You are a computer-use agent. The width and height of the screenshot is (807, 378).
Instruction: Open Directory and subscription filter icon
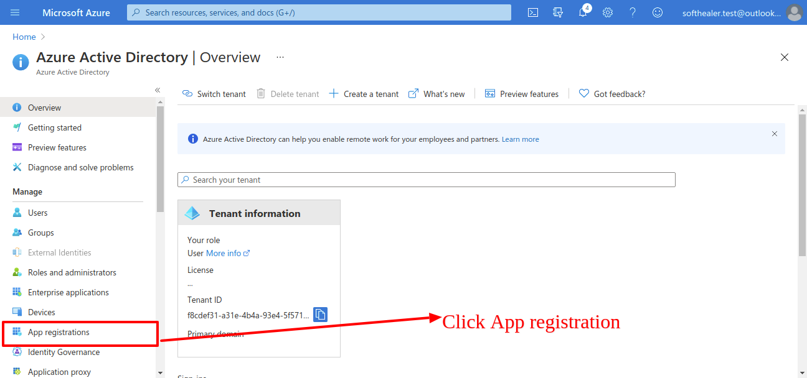(x=558, y=12)
